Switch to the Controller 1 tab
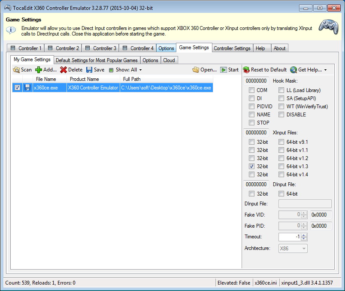345x291 pixels. [25, 48]
